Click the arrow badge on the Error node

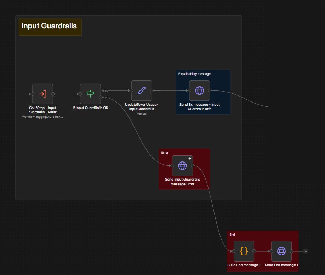(x=190, y=159)
